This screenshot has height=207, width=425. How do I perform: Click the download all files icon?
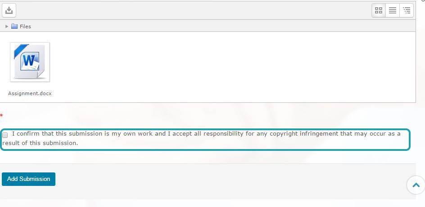coord(9,10)
